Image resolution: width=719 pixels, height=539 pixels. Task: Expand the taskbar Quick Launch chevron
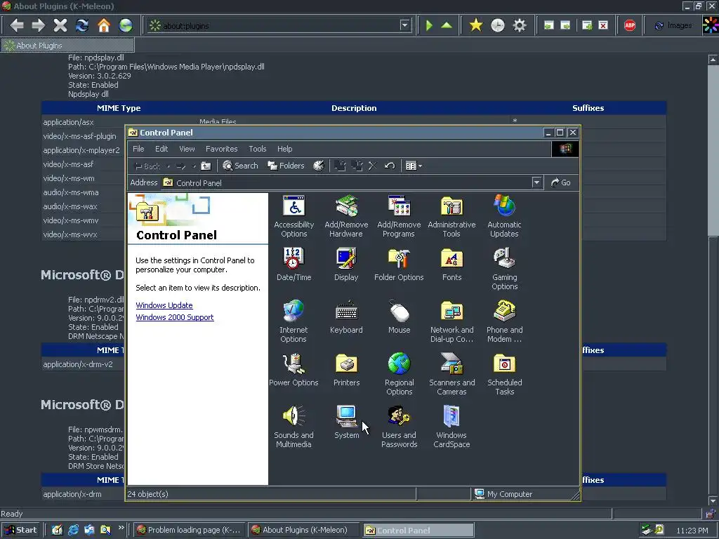pos(121,528)
